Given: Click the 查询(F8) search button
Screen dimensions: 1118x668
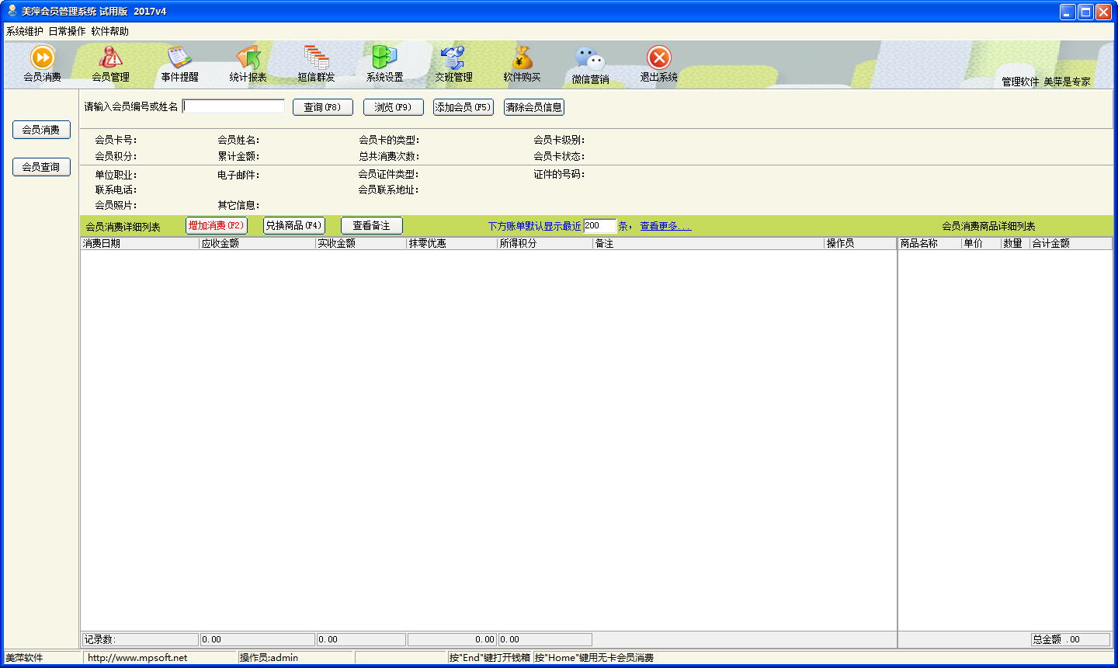Looking at the screenshot, I should click(321, 106).
